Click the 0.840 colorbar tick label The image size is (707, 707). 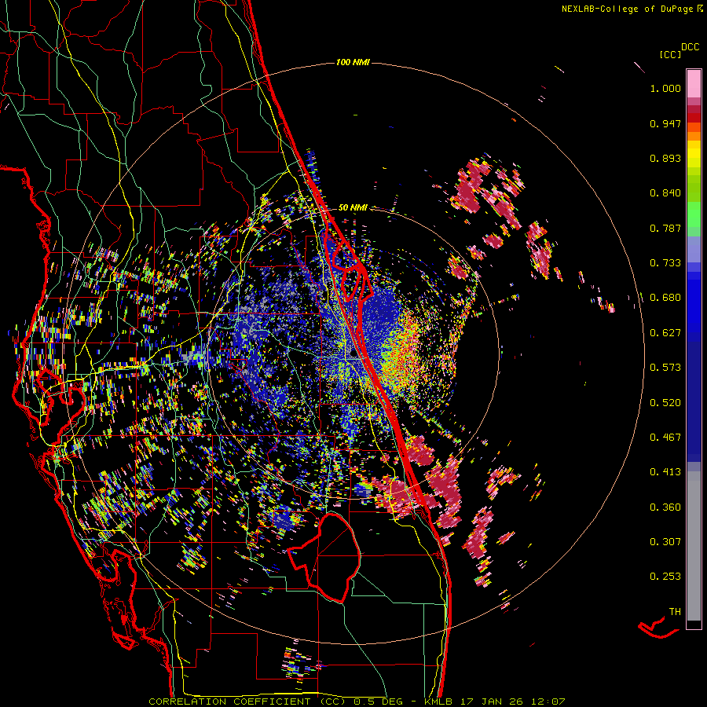pyautogui.click(x=665, y=193)
